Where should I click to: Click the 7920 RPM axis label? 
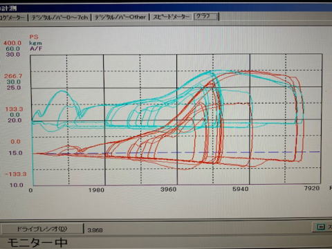pos(312,188)
